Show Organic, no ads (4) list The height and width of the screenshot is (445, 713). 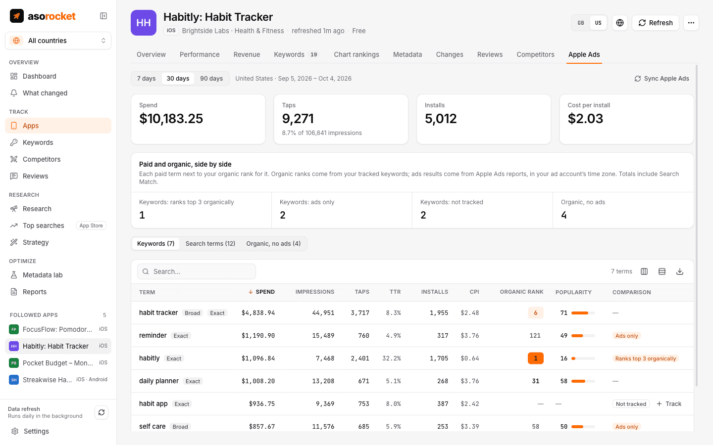(273, 244)
